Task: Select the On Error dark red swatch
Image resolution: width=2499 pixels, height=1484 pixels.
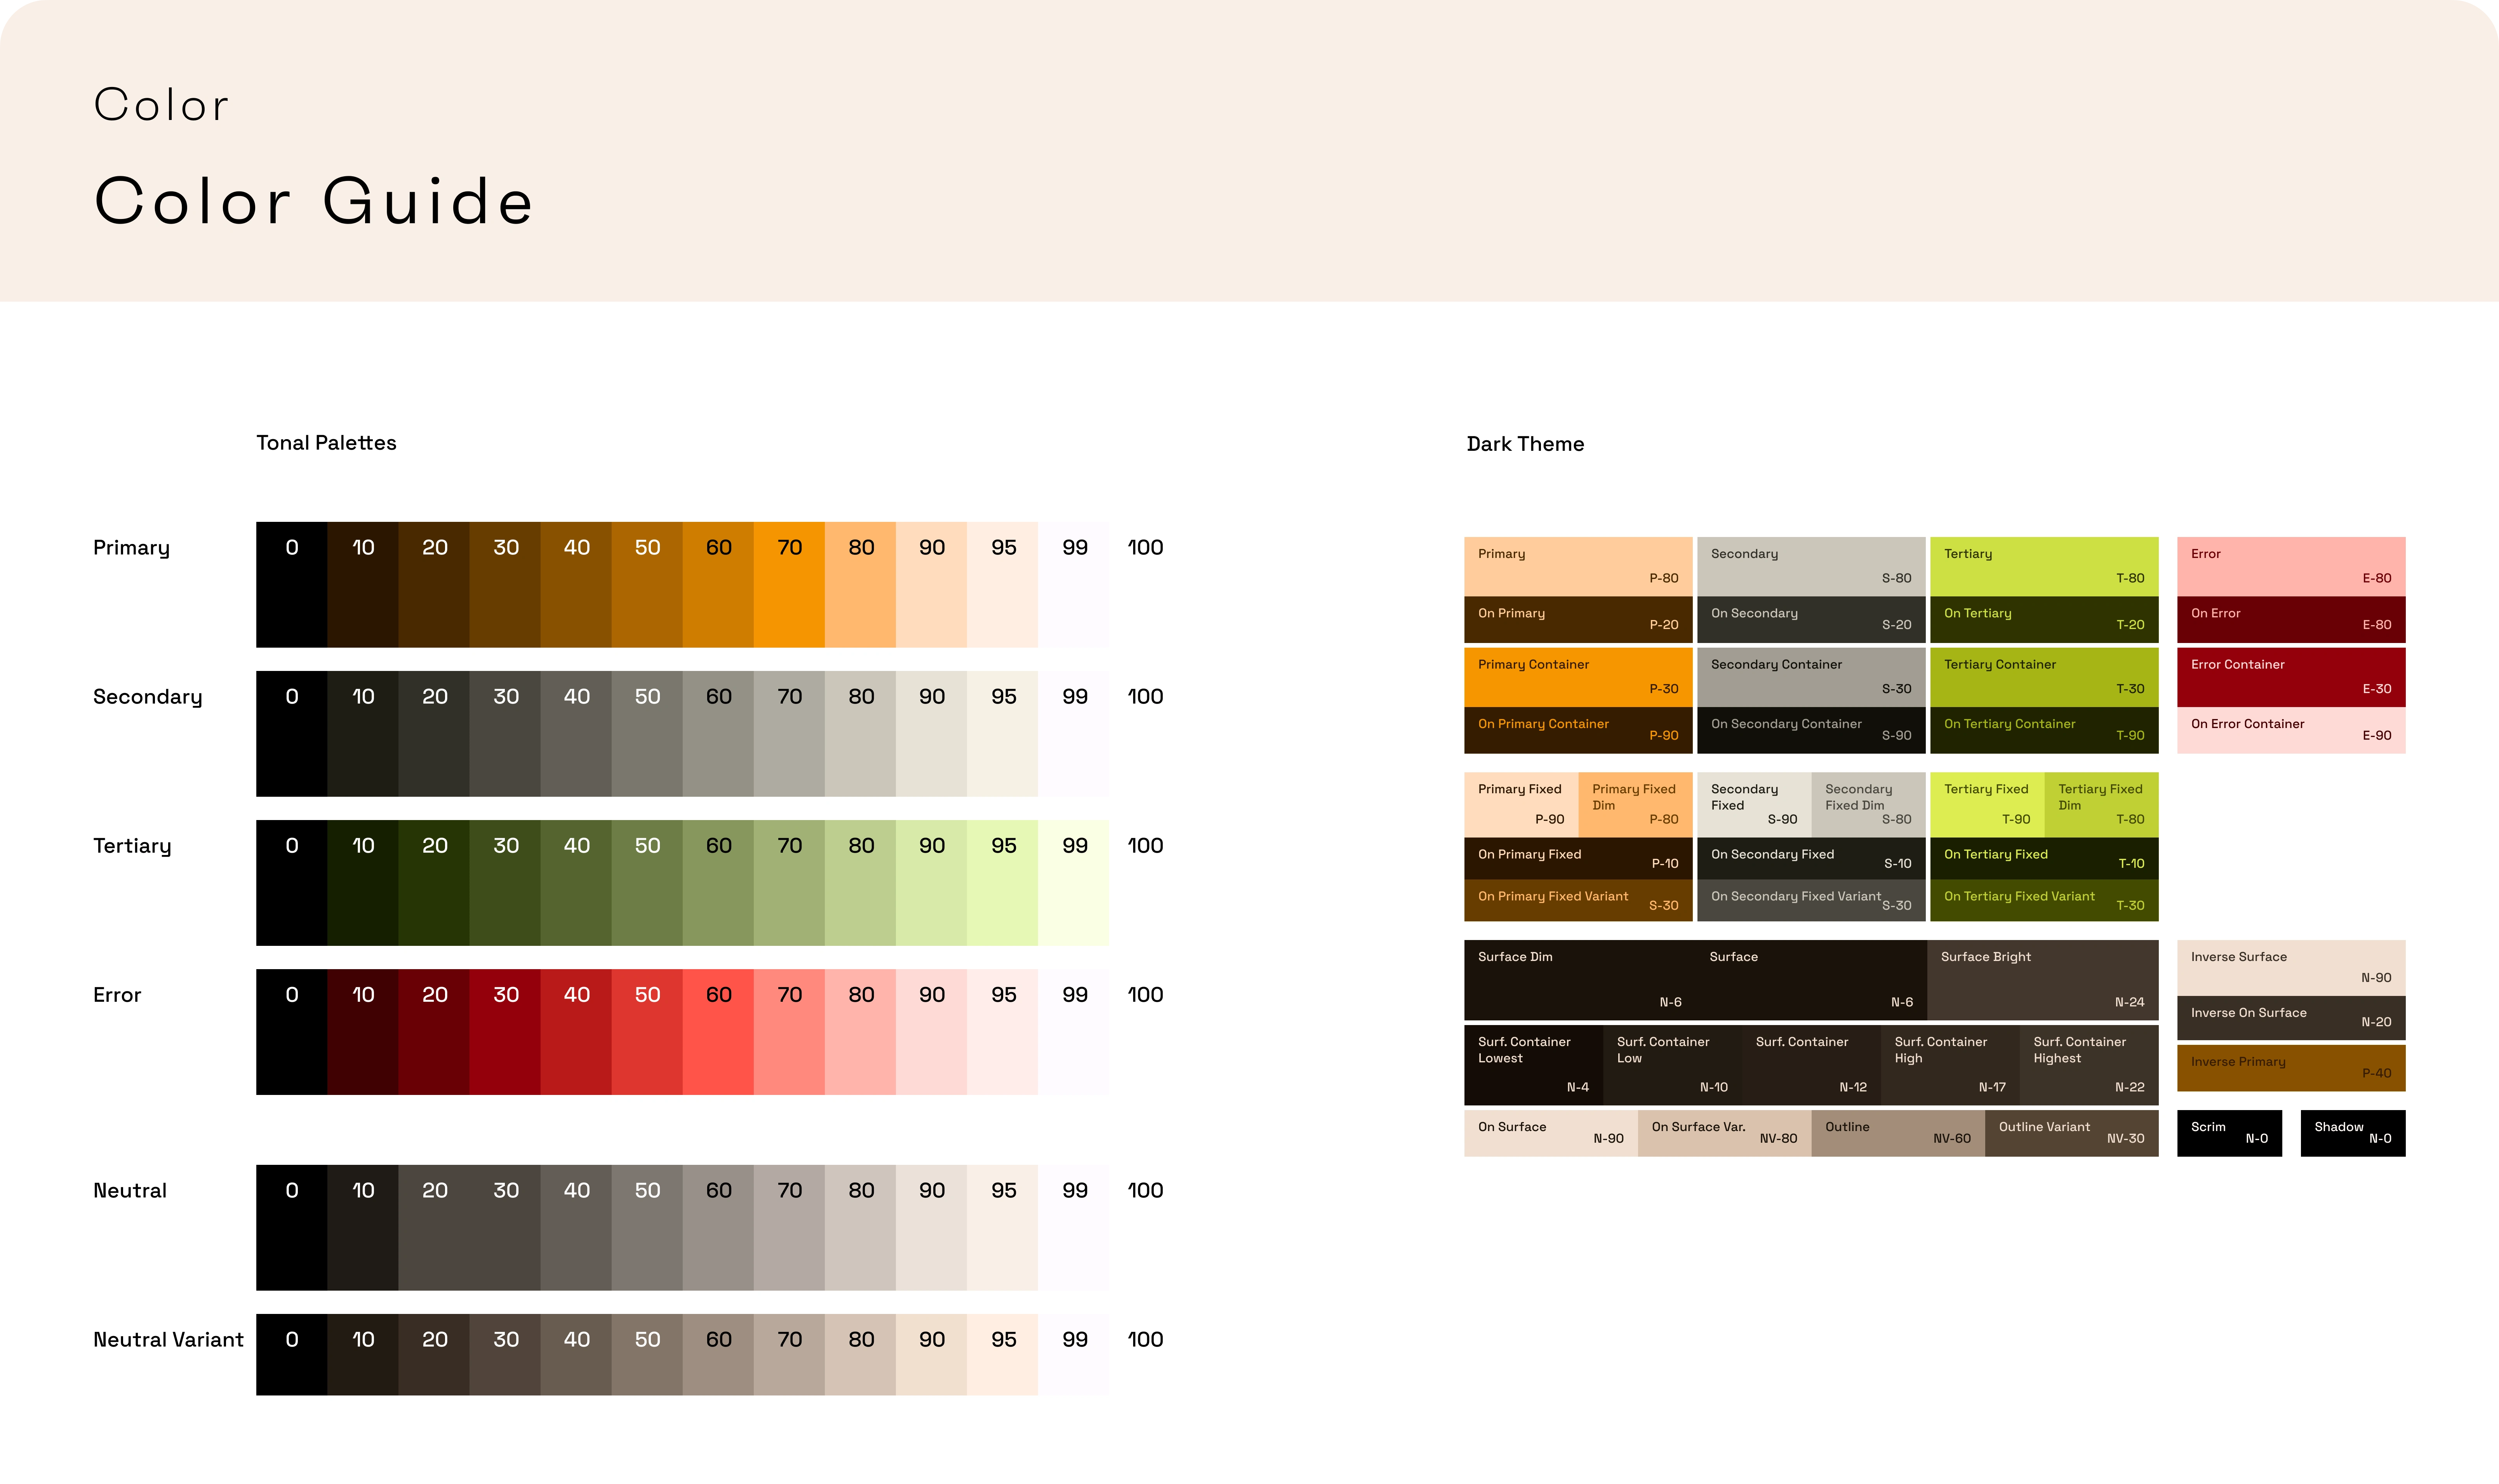Action: pos(2291,620)
